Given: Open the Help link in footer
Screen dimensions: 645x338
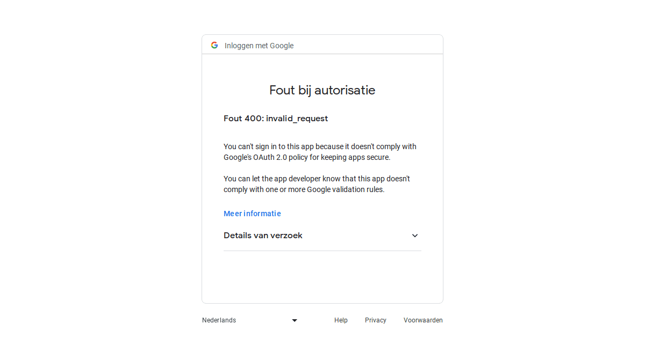Looking at the screenshot, I should click(341, 320).
